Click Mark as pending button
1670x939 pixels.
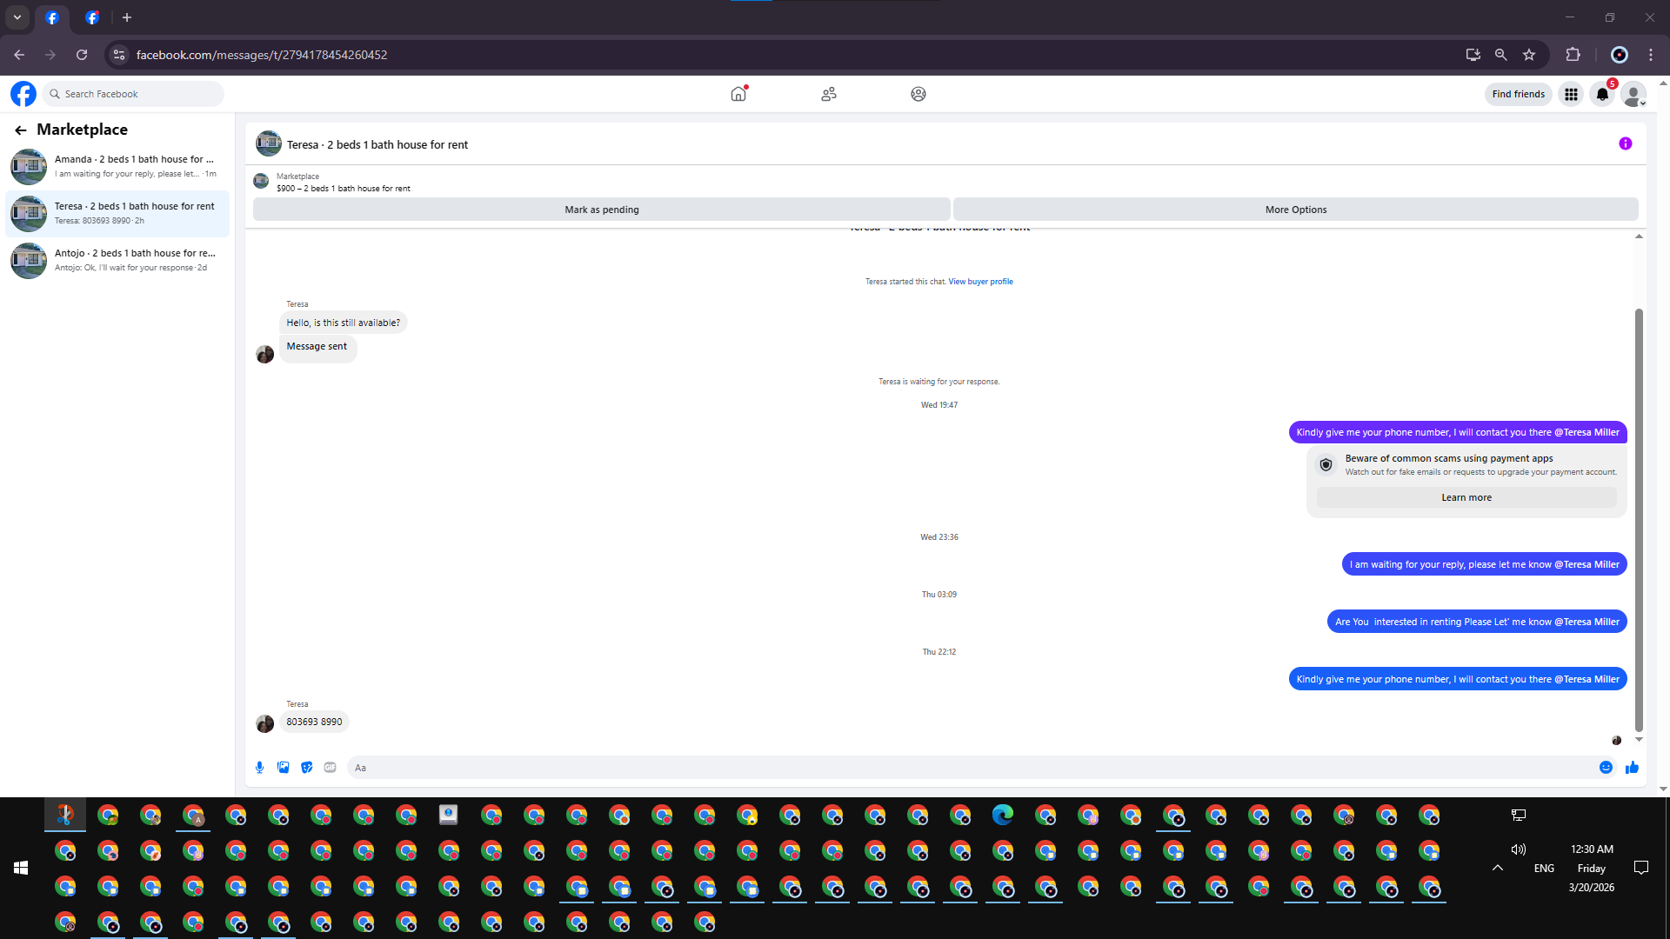pyautogui.click(x=601, y=210)
